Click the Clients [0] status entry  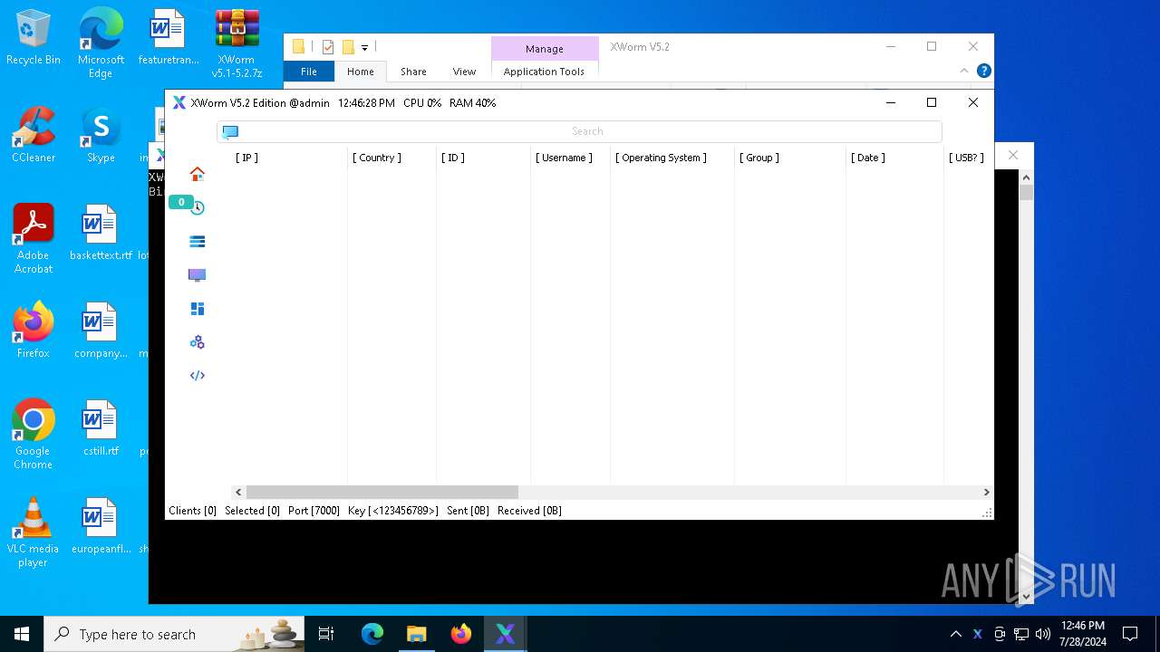point(192,511)
